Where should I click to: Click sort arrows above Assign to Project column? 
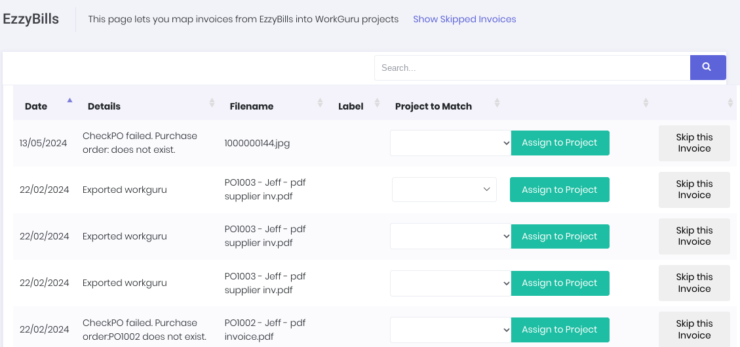(x=646, y=102)
